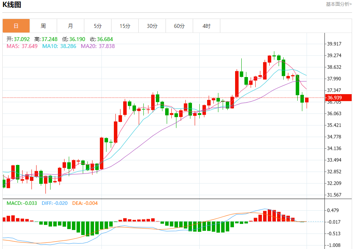The height and width of the screenshot is (249, 354).
Task: Click the 32.209 price axis label
Action: (334, 183)
